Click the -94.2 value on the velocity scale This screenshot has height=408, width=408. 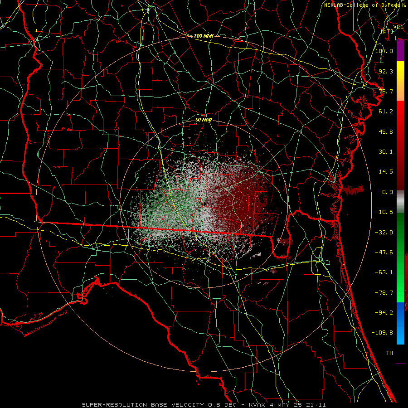pos(384,312)
